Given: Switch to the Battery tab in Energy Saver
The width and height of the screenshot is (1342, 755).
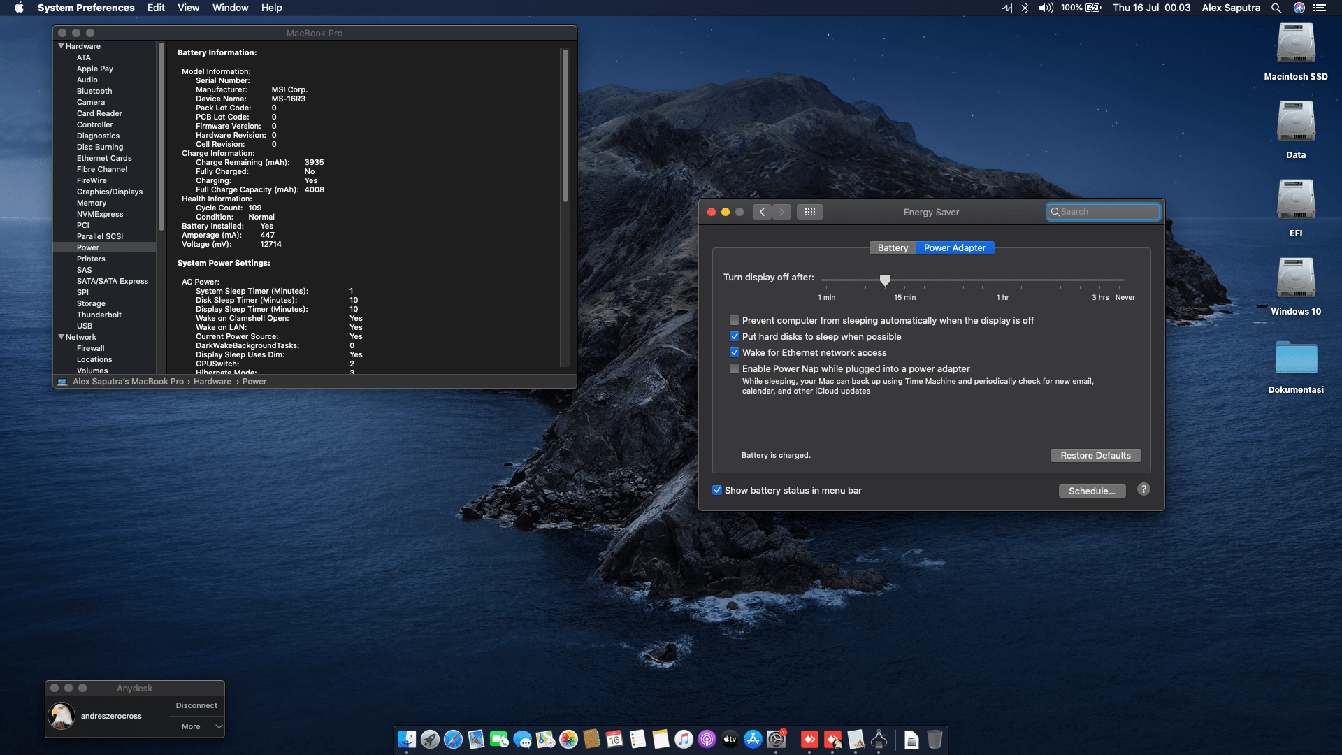Looking at the screenshot, I should coord(893,247).
